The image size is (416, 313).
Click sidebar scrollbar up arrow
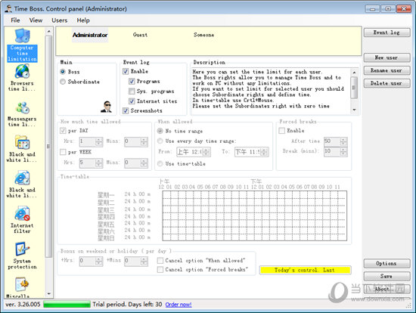click(x=49, y=31)
